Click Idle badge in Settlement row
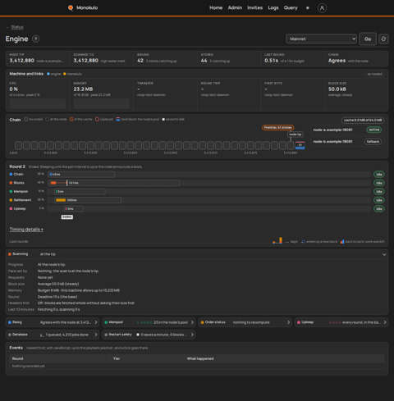394x401 pixels. [x=379, y=200]
